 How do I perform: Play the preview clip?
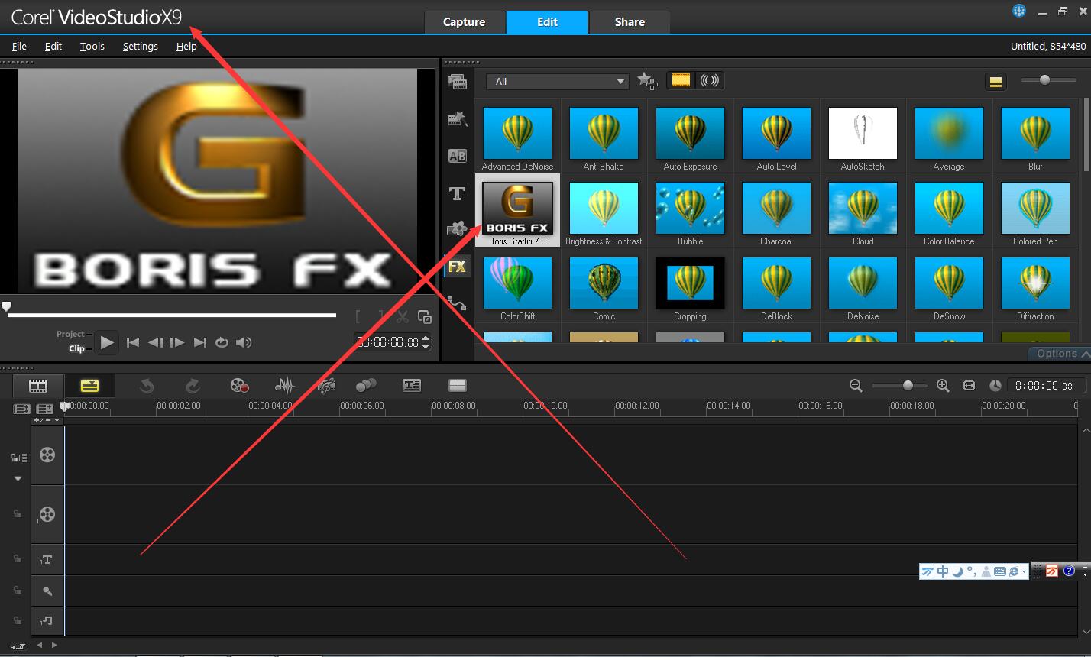(107, 342)
